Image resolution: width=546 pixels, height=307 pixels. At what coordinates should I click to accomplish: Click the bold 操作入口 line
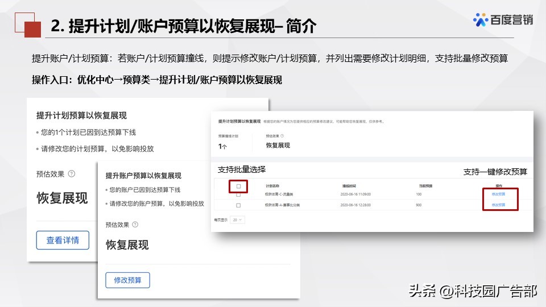pos(157,80)
